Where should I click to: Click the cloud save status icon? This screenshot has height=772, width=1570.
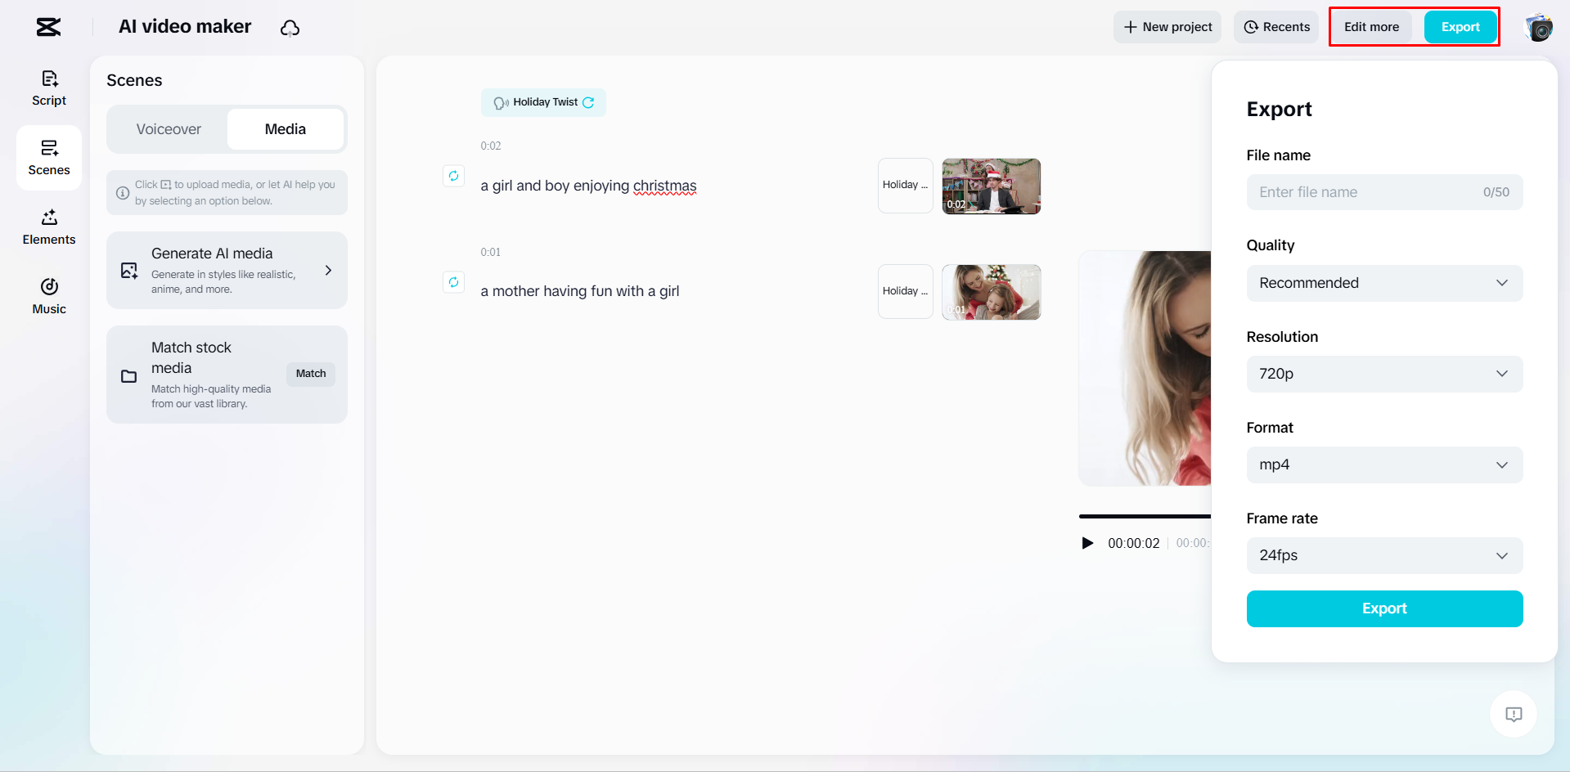[x=290, y=28]
